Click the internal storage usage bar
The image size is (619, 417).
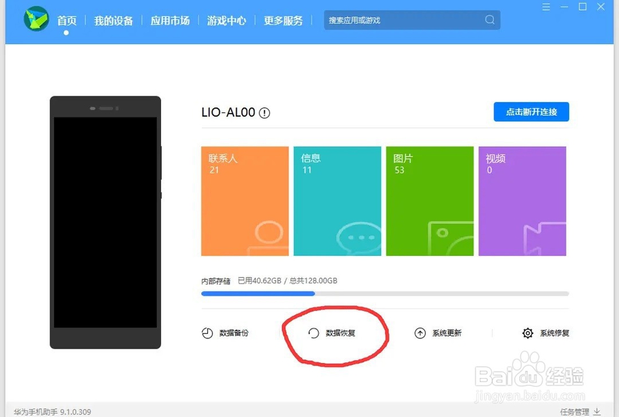(385, 294)
